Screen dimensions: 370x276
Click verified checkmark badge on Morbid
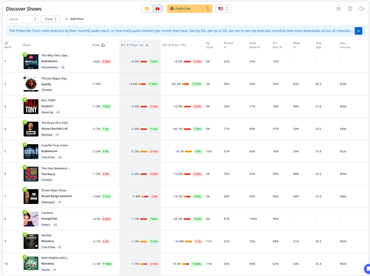click(25, 235)
